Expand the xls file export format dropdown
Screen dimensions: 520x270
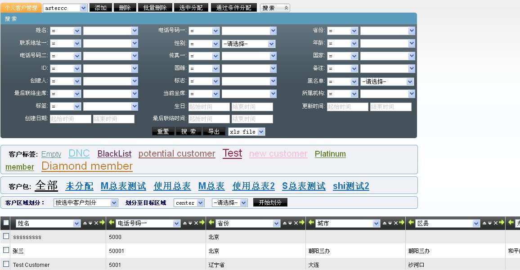click(x=247, y=132)
